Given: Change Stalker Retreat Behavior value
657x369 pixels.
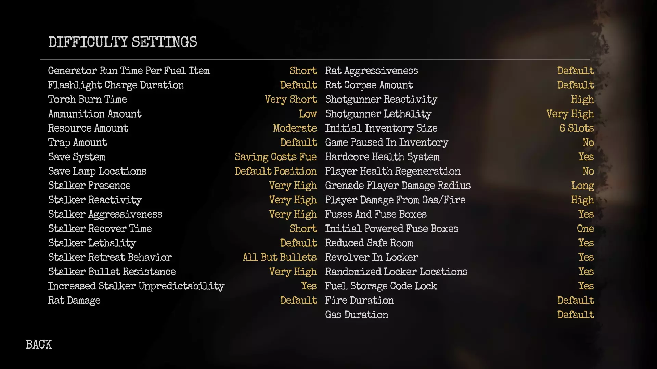Looking at the screenshot, I should 280,257.
